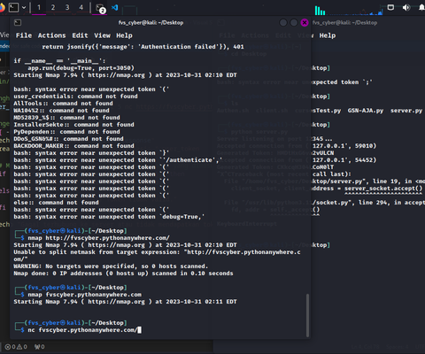Open the volume control tray icon
This screenshot has width=425, height=354.
(x=406, y=7)
